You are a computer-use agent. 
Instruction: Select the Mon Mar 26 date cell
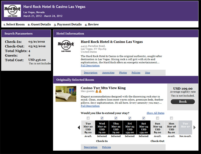(171, 128)
